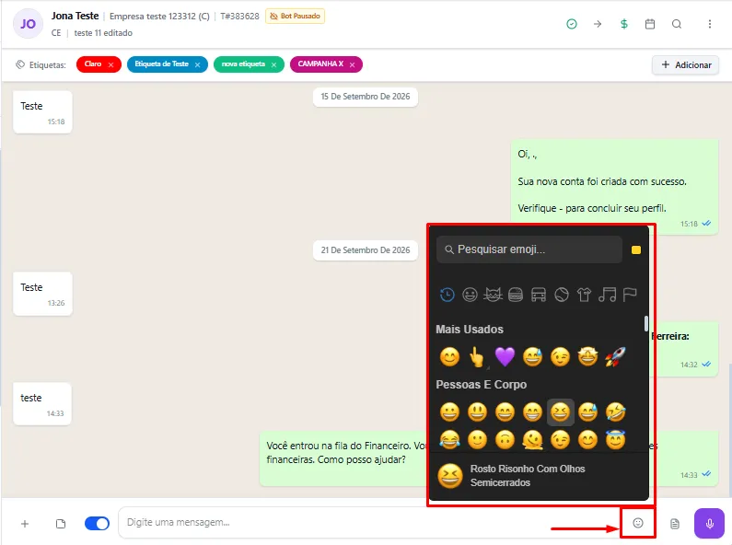The height and width of the screenshot is (545, 732).
Task: Click the emoji picker scrollbar
Action: (x=646, y=323)
